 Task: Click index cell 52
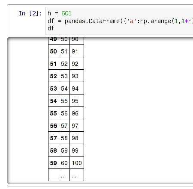[54, 76]
